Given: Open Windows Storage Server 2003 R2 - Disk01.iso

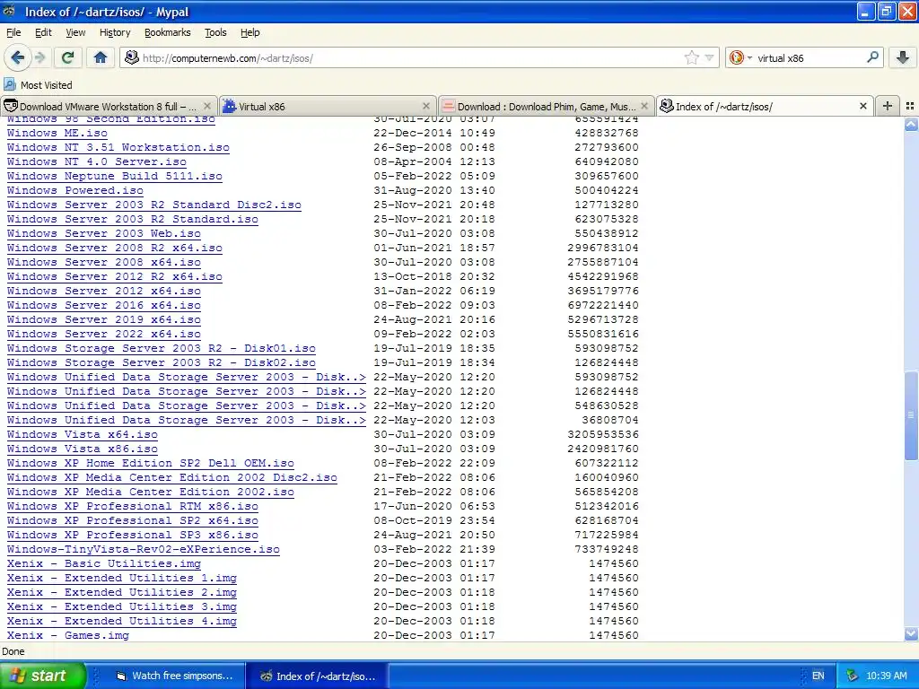Looking at the screenshot, I should [x=162, y=348].
